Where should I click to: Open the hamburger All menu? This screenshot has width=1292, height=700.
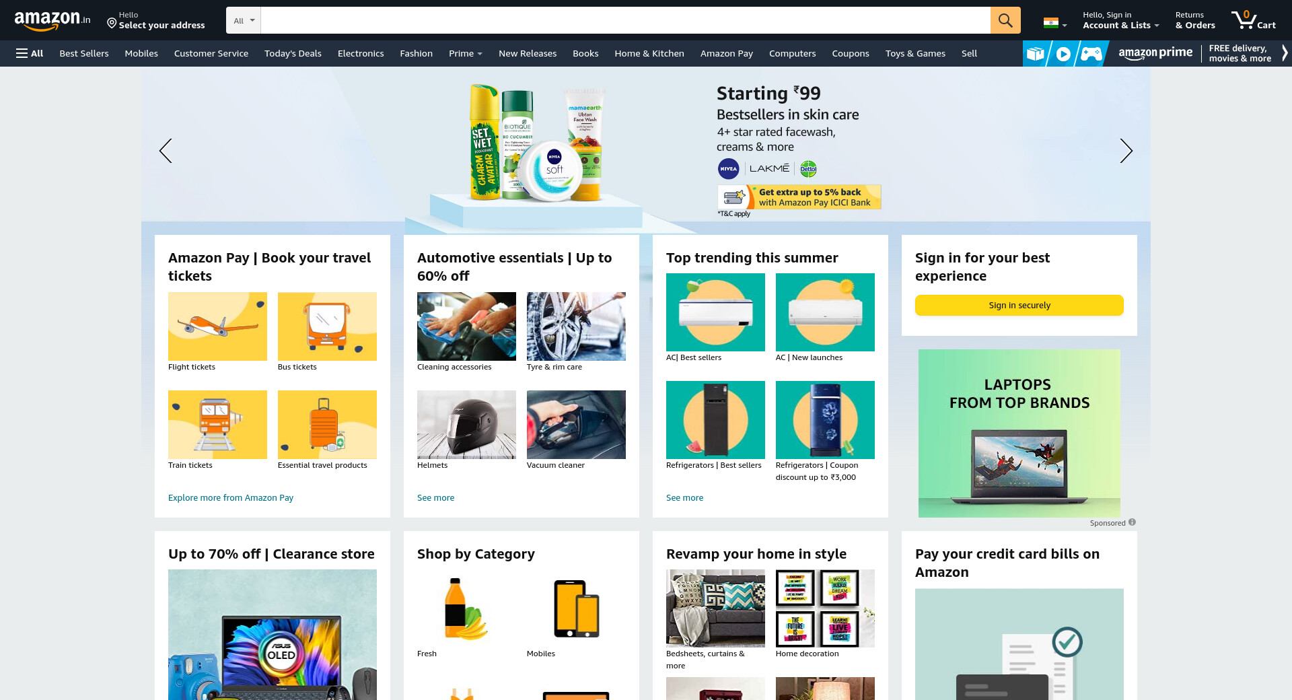pyautogui.click(x=30, y=53)
